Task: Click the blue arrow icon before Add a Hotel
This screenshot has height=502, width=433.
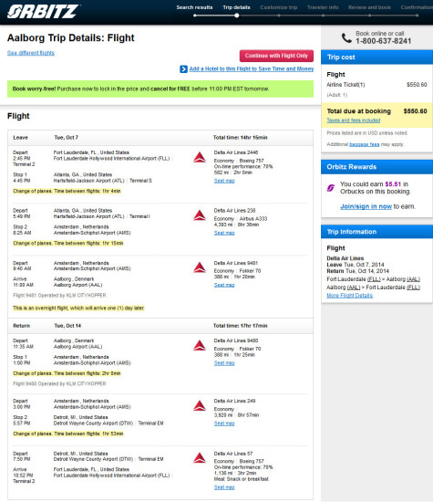Action: (183, 68)
